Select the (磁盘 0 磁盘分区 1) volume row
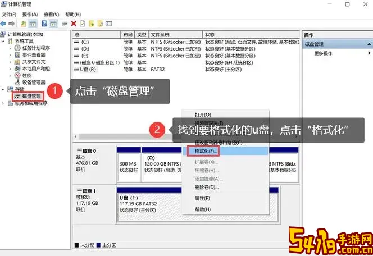 pyautogui.click(x=186, y=62)
